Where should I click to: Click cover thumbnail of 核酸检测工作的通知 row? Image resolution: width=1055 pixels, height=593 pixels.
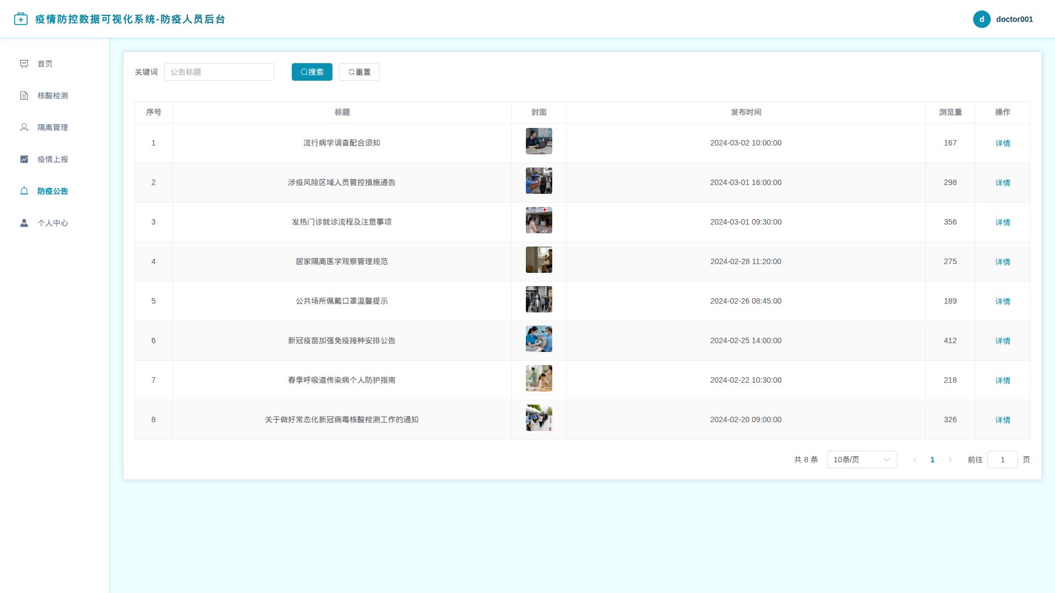click(539, 418)
